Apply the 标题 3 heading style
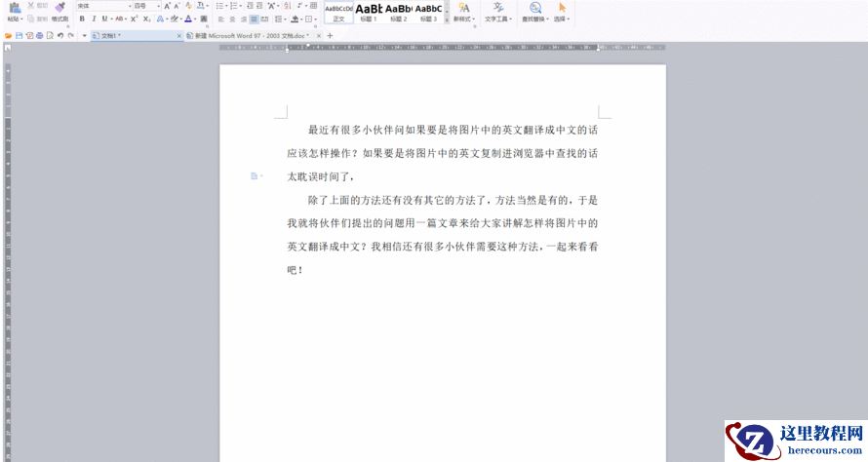The width and height of the screenshot is (868, 462). (428, 12)
